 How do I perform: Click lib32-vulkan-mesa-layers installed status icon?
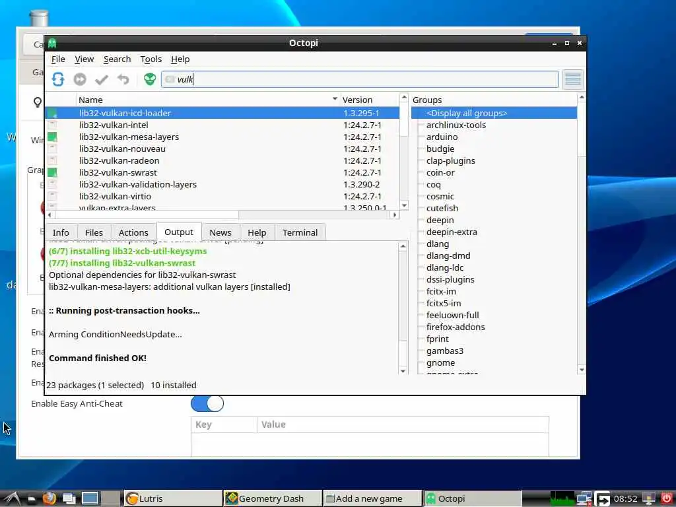coord(52,137)
